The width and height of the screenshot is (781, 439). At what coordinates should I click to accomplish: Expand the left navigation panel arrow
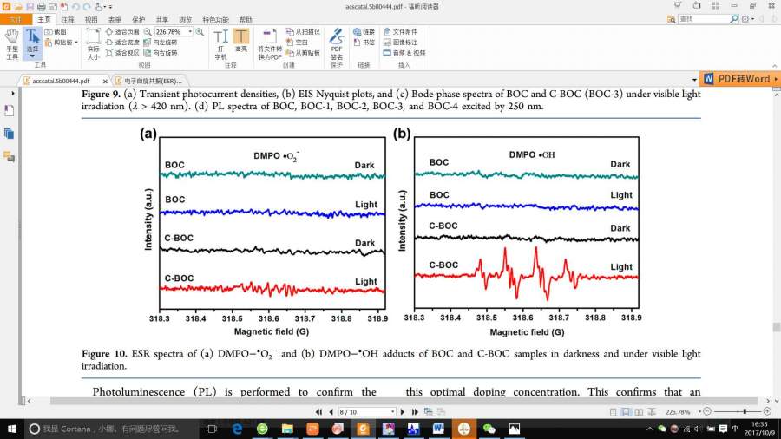click(13, 93)
